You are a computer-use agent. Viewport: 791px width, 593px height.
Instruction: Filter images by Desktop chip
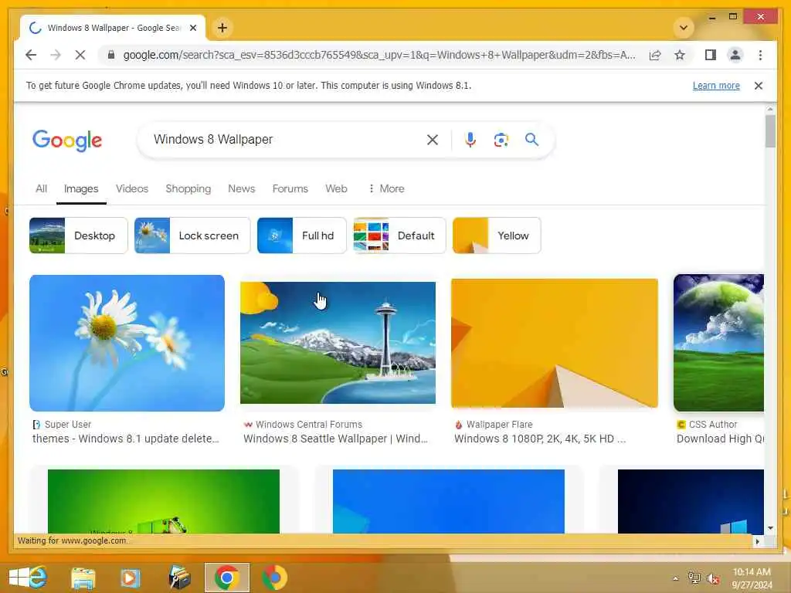pyautogui.click(x=78, y=236)
